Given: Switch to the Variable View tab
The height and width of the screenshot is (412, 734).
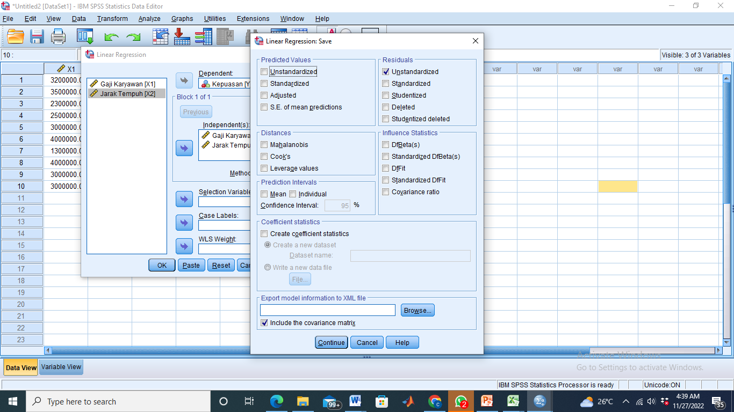Looking at the screenshot, I should (61, 367).
